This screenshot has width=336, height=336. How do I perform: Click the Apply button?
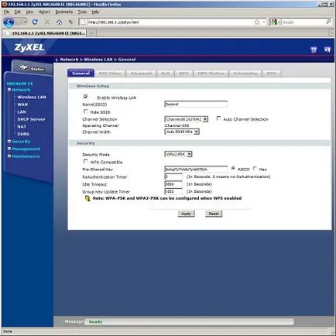point(186,214)
